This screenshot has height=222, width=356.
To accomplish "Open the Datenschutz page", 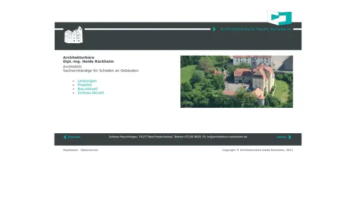I will pos(89,150).
